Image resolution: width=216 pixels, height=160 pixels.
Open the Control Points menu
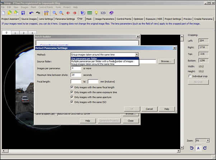click(x=46, y=7)
